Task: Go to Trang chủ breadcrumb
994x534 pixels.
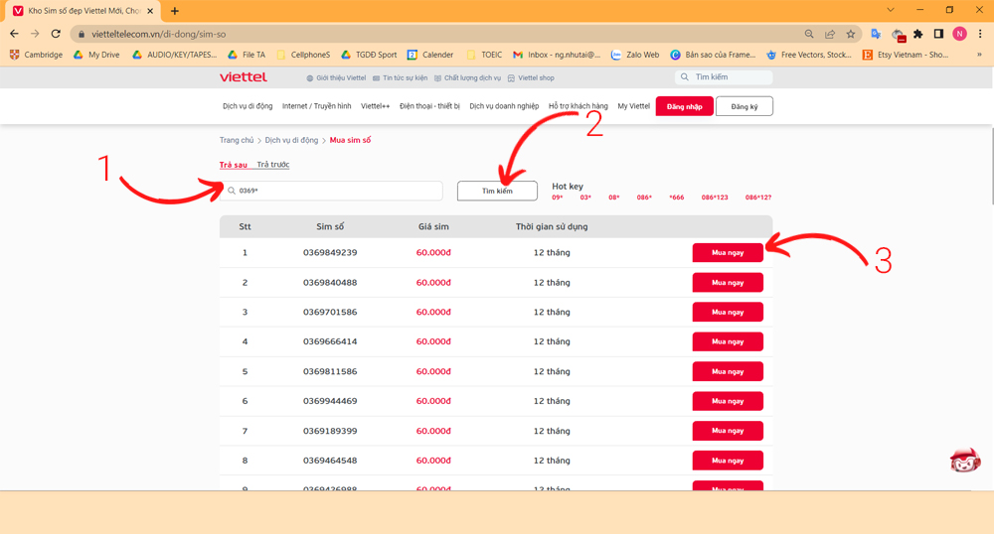Action: point(237,141)
